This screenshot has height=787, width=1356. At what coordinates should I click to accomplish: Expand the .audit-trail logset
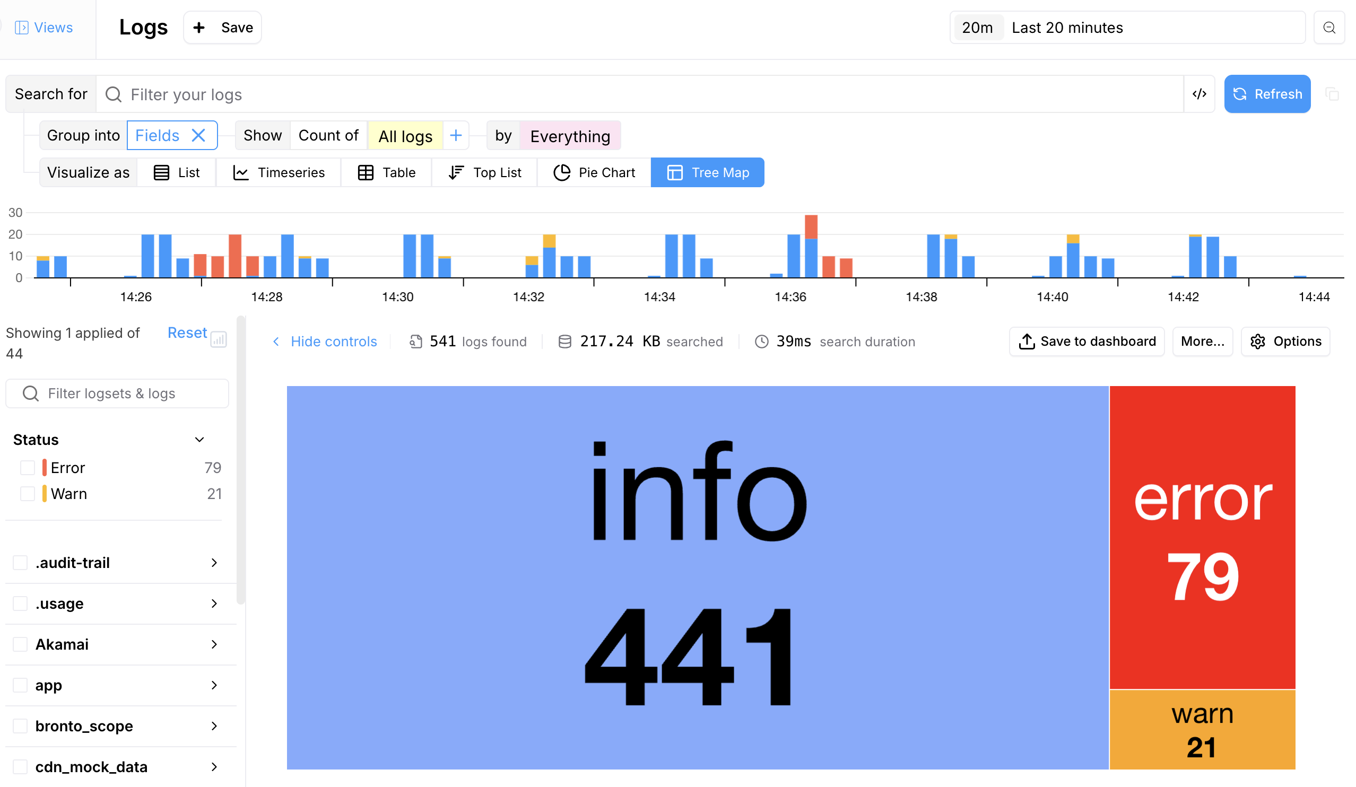214,563
